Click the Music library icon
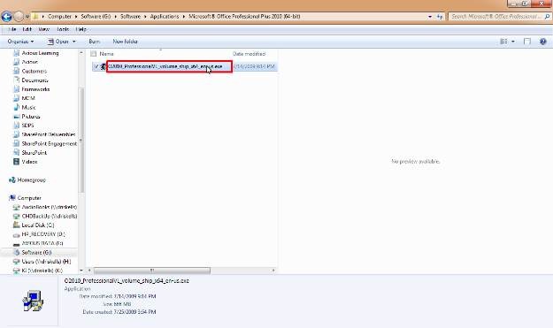This screenshot has height=328, width=553. pyautogui.click(x=16, y=107)
